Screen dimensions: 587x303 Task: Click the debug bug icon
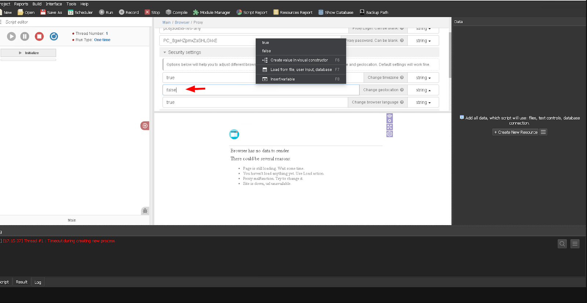pos(145,211)
